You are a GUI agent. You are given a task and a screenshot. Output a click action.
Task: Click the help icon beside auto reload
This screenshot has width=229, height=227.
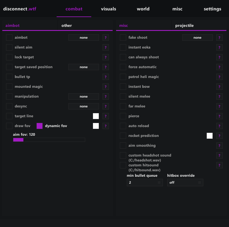pos(219,126)
